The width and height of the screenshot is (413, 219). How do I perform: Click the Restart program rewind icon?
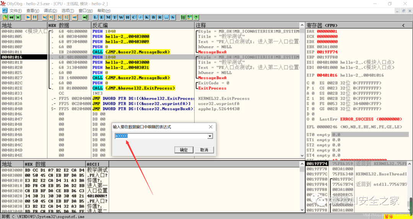pos(11,17)
